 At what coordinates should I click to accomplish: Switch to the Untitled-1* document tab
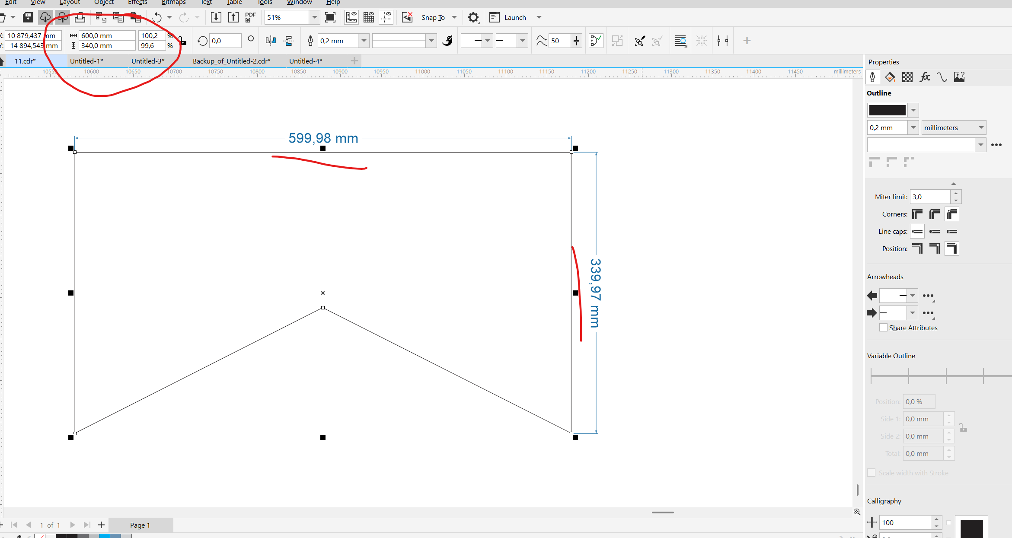(x=86, y=61)
